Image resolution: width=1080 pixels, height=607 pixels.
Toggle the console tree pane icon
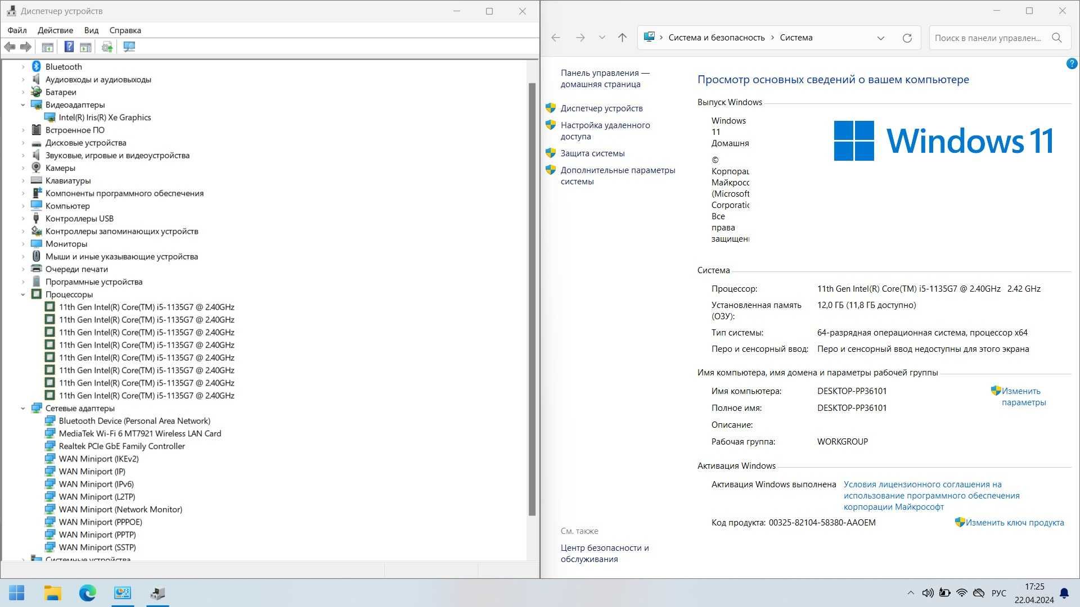[48, 47]
